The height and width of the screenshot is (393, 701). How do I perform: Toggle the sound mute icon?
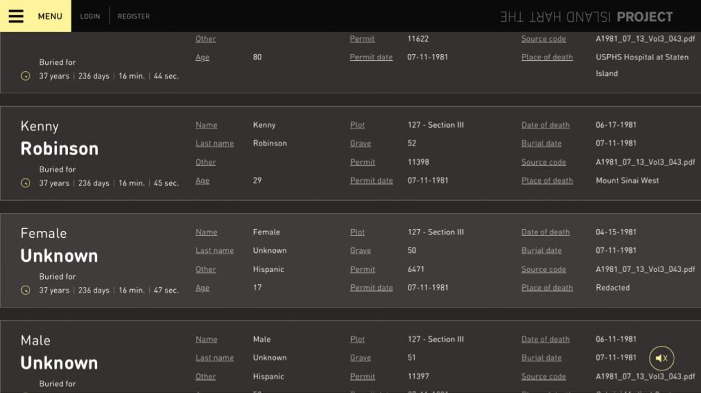coord(661,358)
